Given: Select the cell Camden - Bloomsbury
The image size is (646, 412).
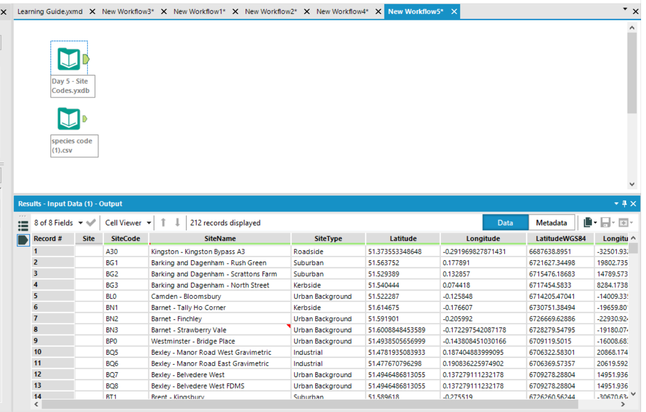Looking at the screenshot, I should (186, 297).
